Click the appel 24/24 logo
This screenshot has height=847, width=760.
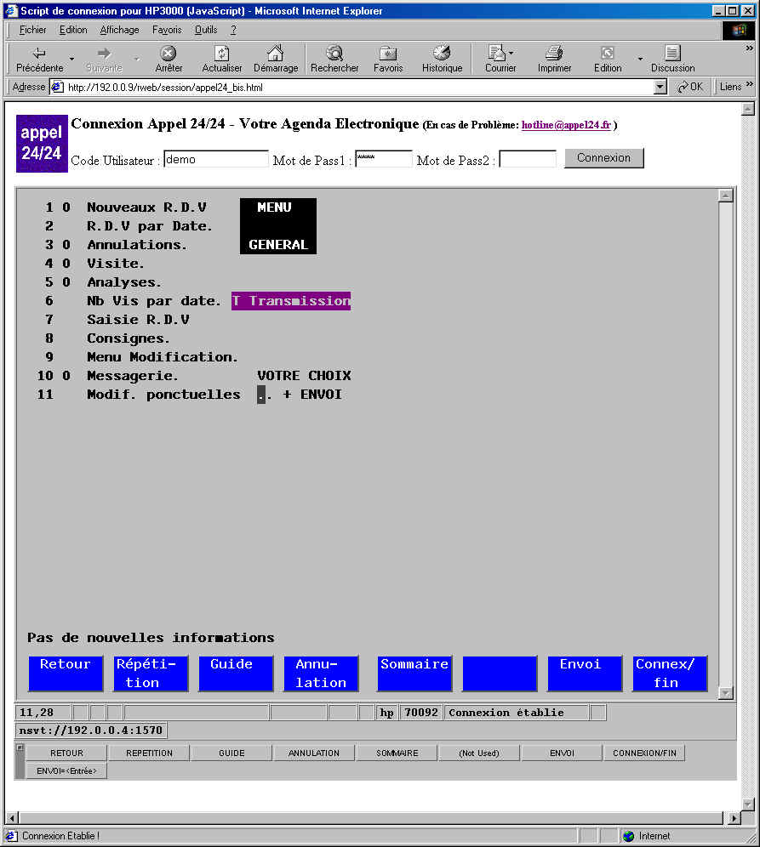(x=42, y=143)
